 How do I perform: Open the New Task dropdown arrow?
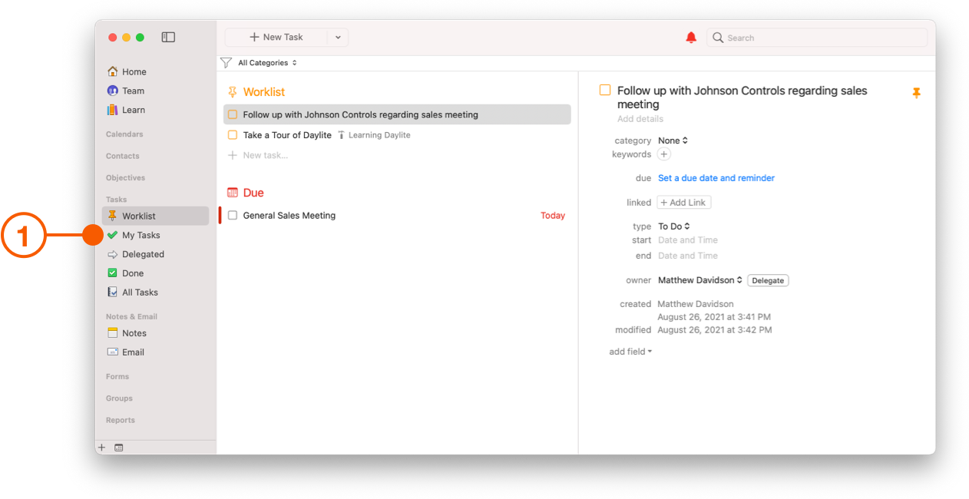(338, 36)
